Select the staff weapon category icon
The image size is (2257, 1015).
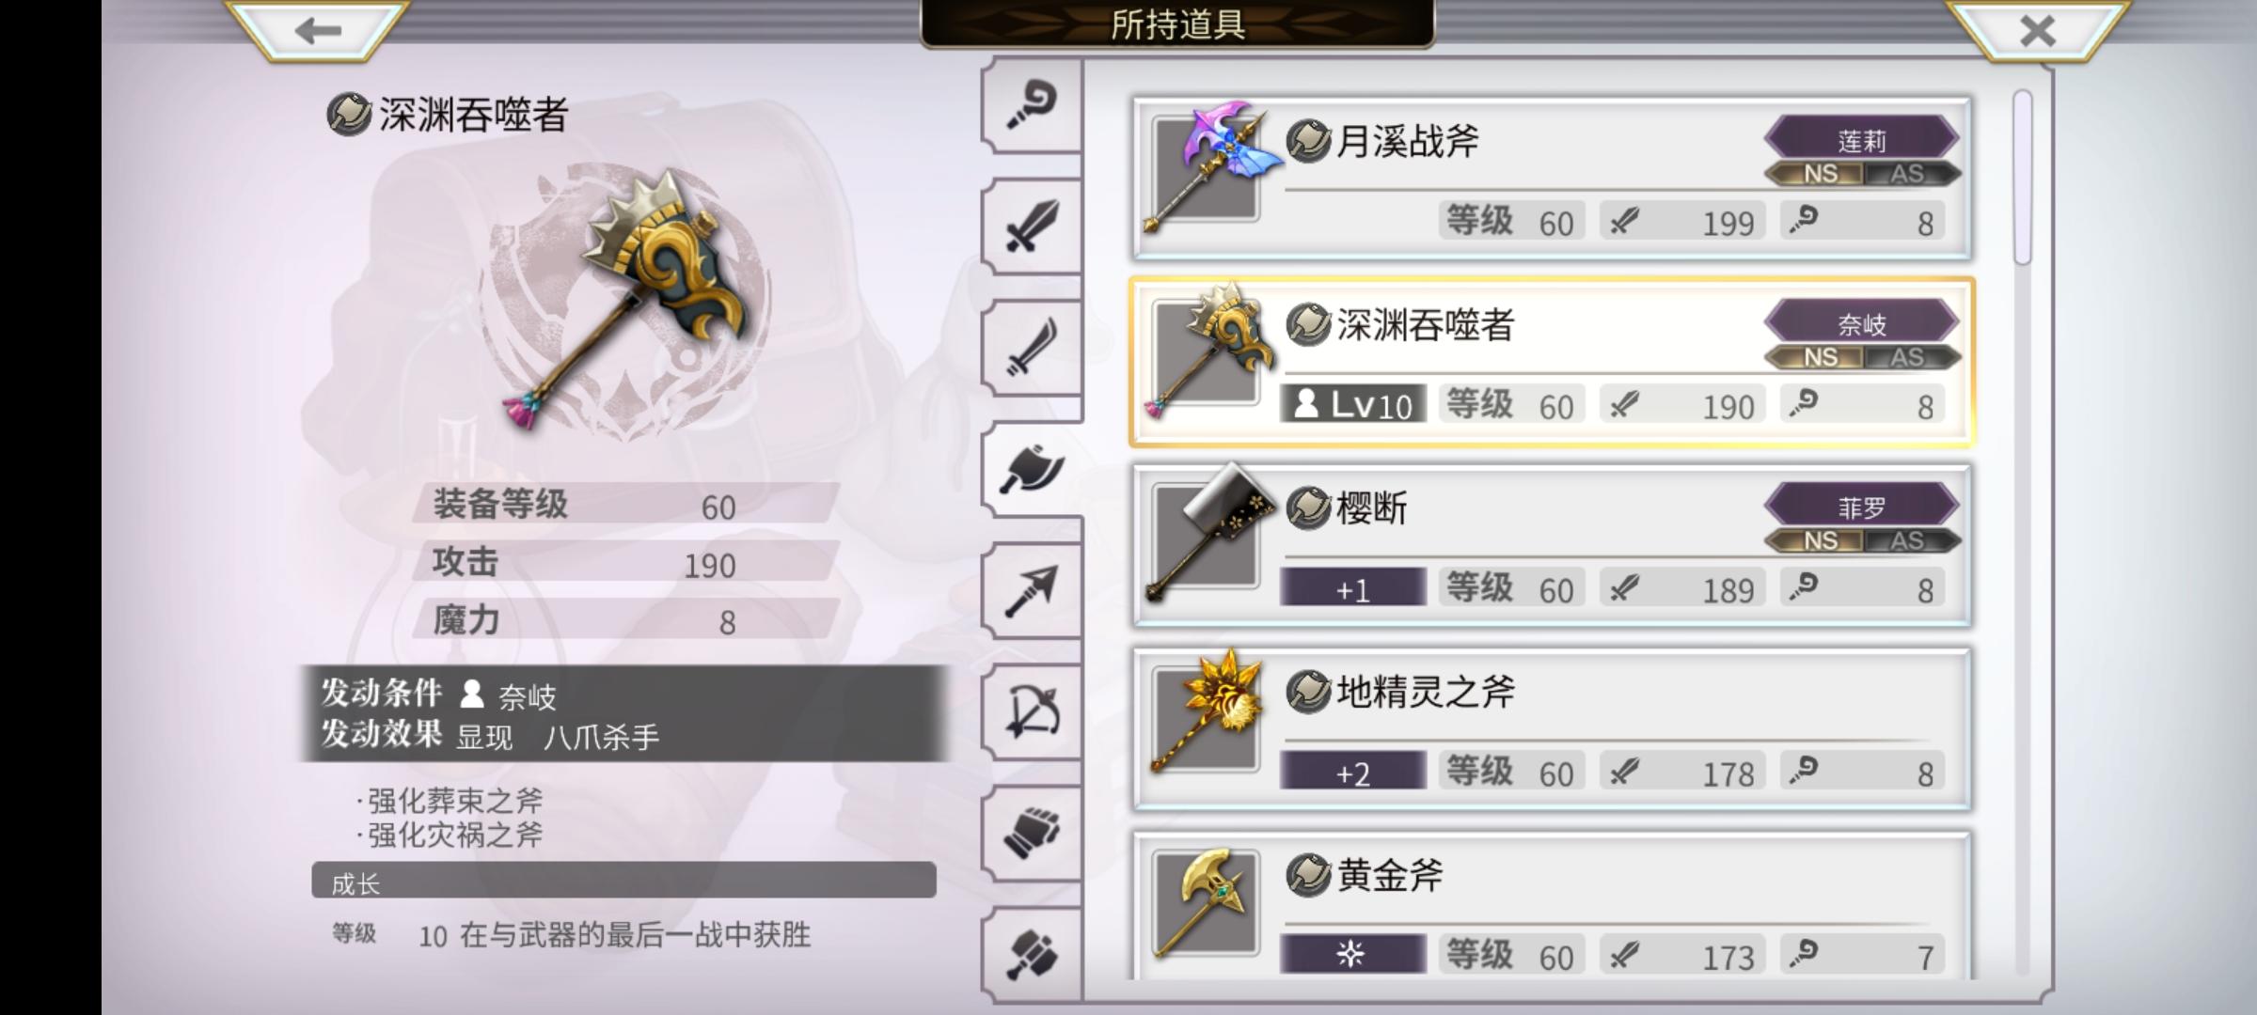(1032, 105)
